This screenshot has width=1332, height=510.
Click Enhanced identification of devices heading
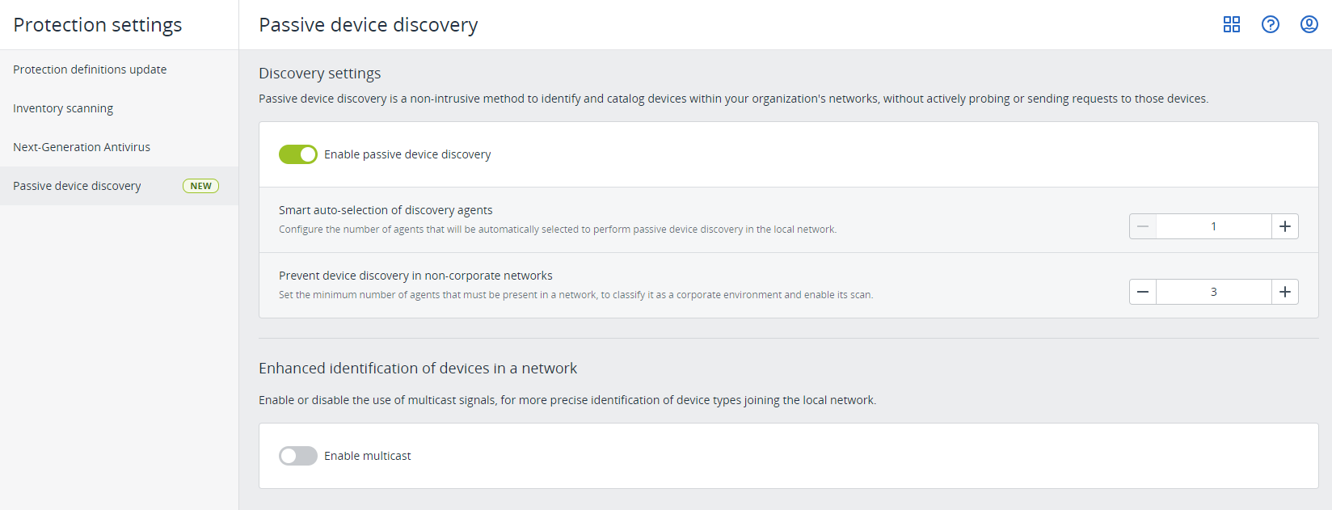pyautogui.click(x=418, y=369)
